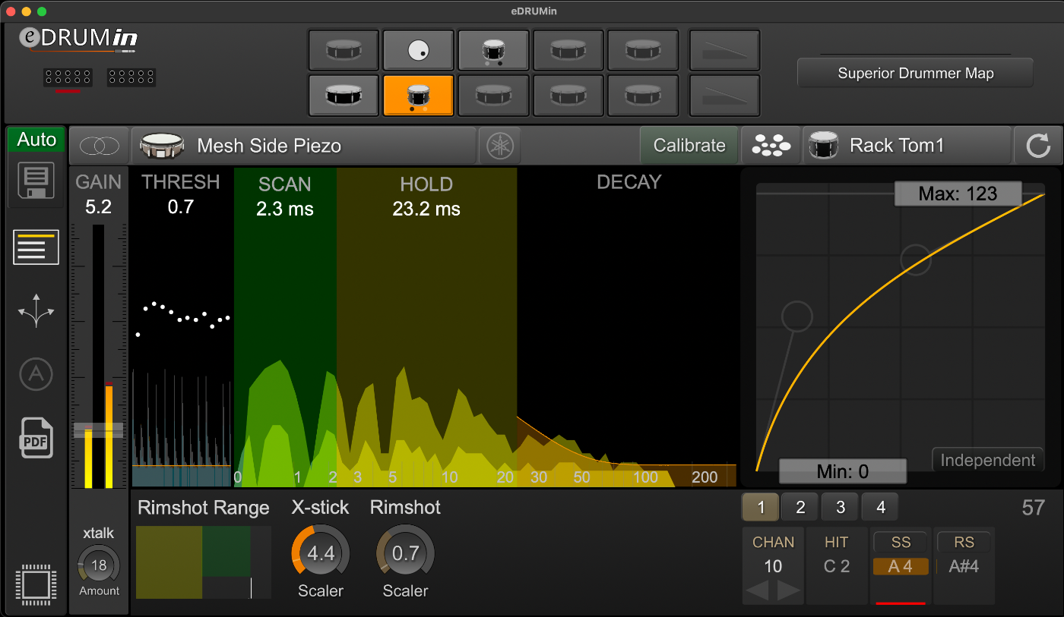
Task: Click the upper curve control handle
Action: (x=917, y=259)
